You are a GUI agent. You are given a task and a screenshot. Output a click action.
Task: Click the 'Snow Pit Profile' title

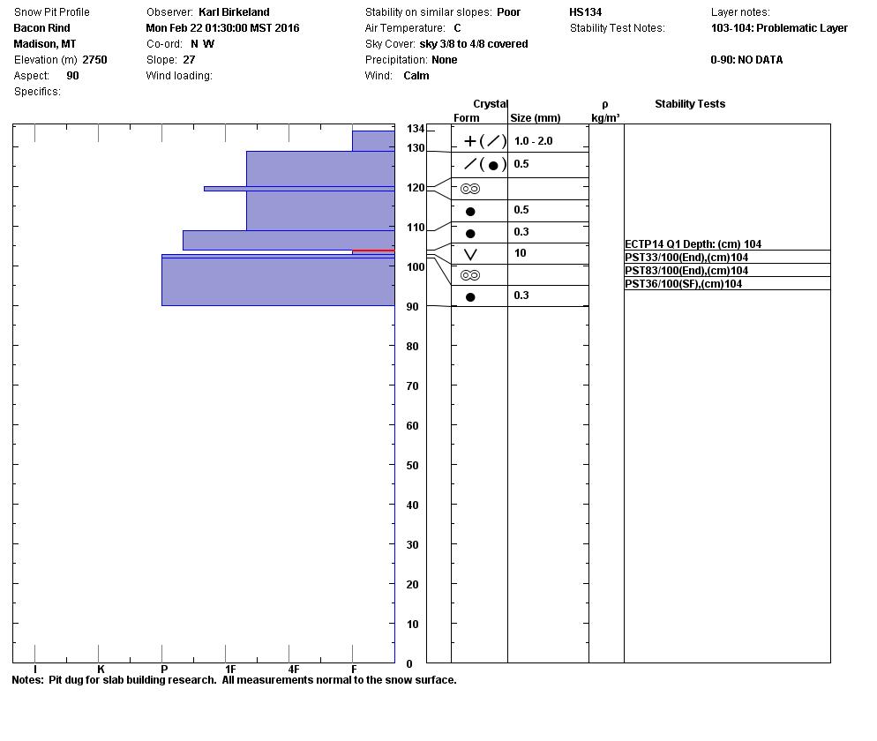51,12
